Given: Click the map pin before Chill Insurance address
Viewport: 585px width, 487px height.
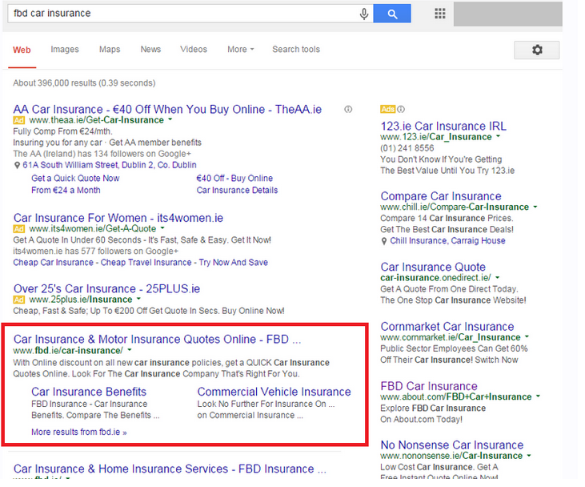Looking at the screenshot, I should [384, 241].
